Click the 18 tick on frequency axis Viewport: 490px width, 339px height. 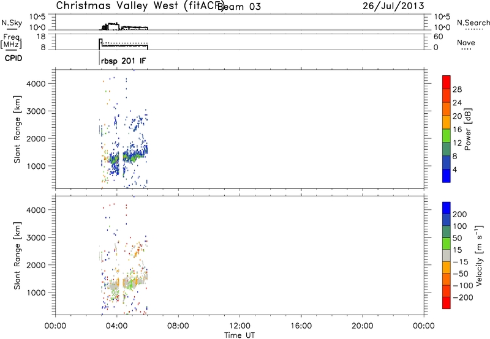[x=41, y=37]
